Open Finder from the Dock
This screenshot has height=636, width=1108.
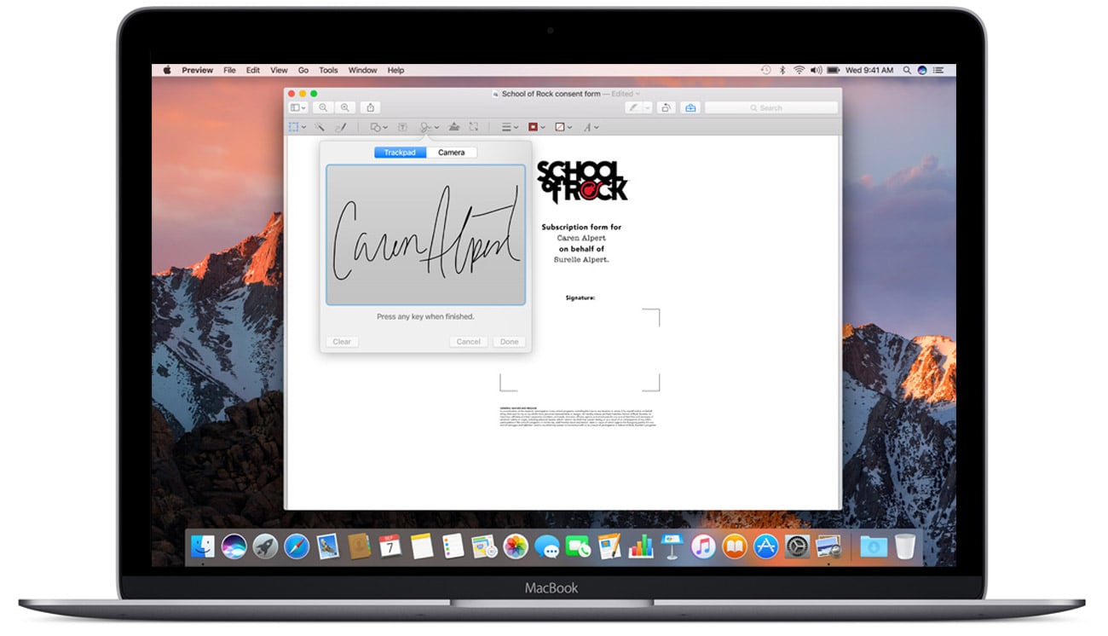click(203, 546)
